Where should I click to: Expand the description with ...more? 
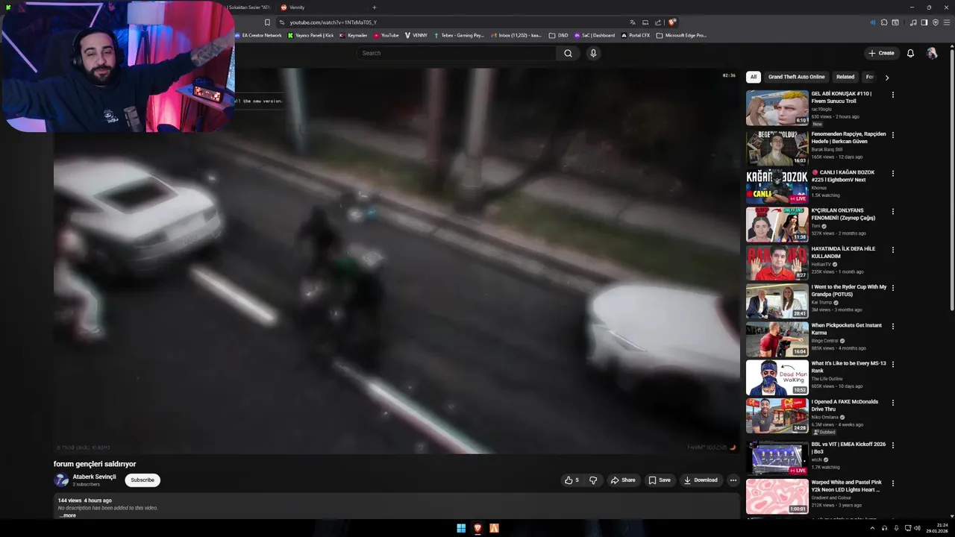click(x=67, y=515)
